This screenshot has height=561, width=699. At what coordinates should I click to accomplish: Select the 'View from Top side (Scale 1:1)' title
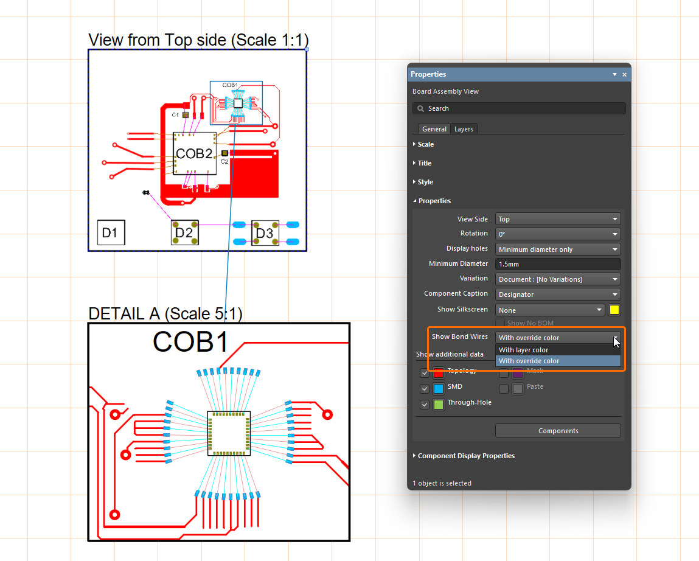(x=198, y=40)
